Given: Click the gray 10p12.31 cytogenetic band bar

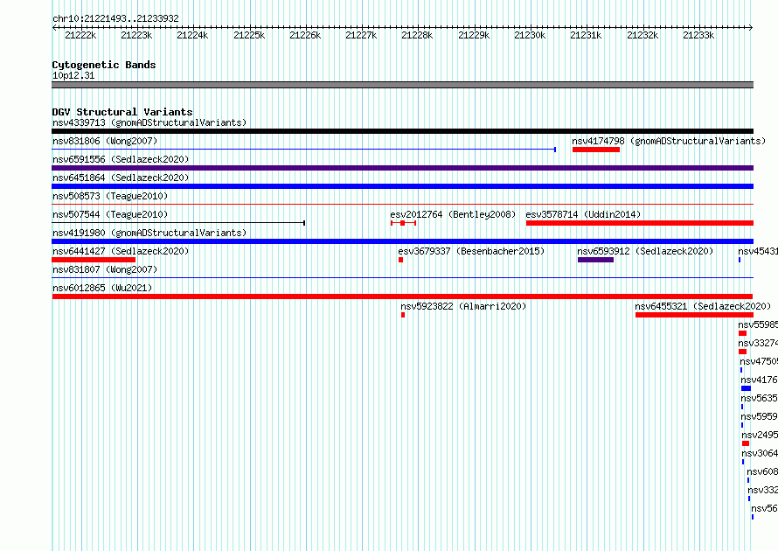Looking at the screenshot, I should 402,85.
